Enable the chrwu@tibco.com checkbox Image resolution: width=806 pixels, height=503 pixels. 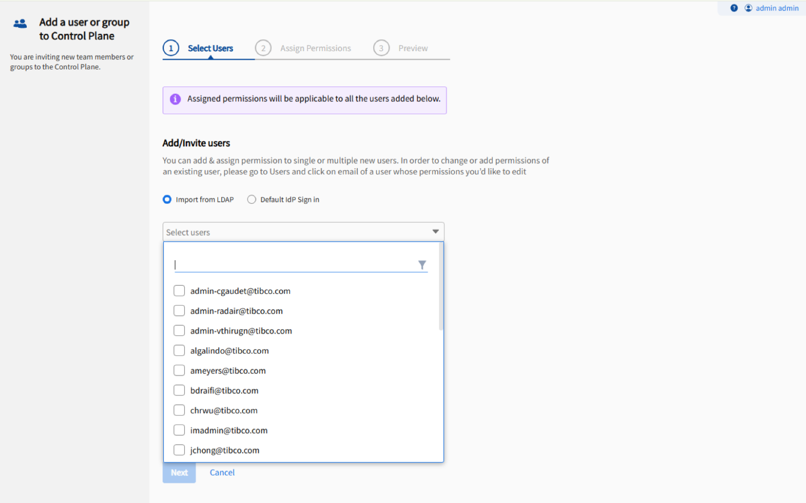(x=179, y=410)
